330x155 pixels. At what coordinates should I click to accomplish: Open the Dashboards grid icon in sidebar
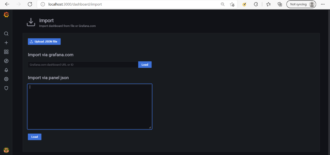(6, 52)
